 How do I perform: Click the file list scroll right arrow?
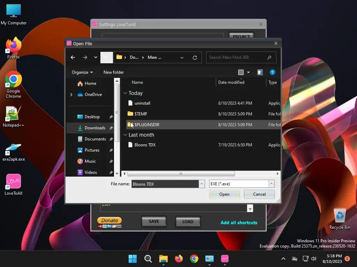pos(278,174)
